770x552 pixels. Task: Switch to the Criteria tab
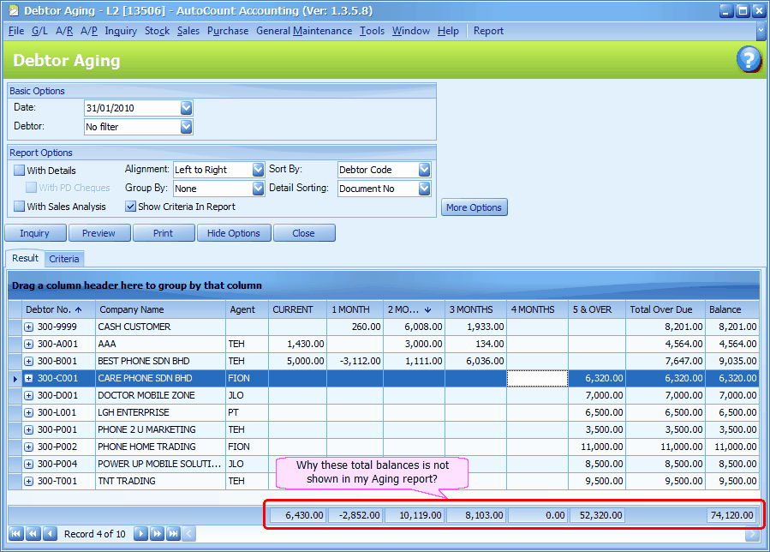[64, 259]
